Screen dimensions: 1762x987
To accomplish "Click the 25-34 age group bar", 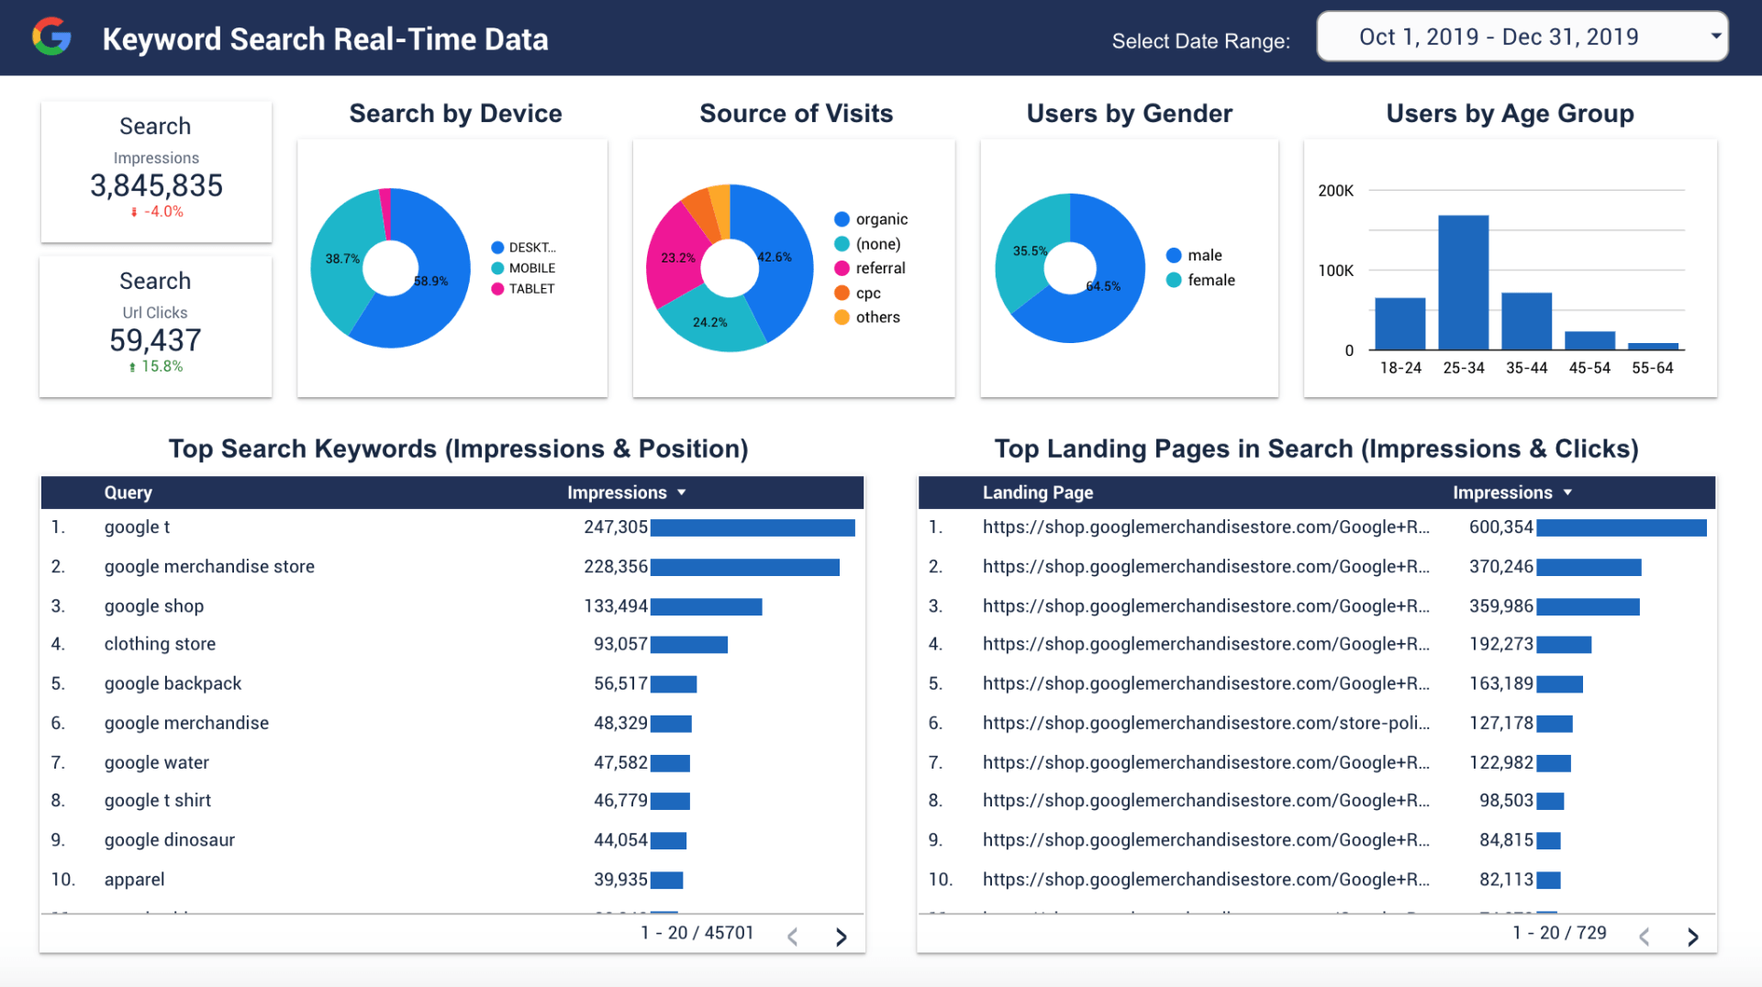I will [1463, 283].
